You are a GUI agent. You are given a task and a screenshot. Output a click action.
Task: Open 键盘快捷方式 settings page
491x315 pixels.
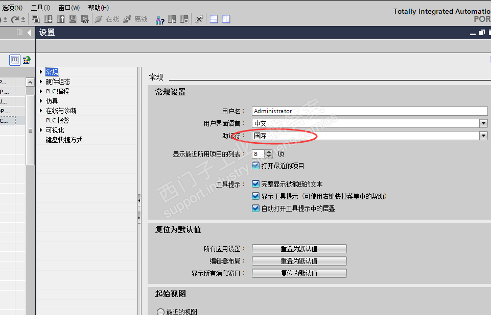(x=64, y=140)
